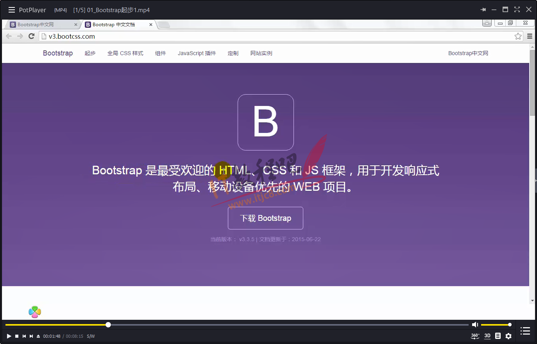Screen dimensions: 537x344
Task: Open 组件 navigation item
Action: (x=160, y=53)
